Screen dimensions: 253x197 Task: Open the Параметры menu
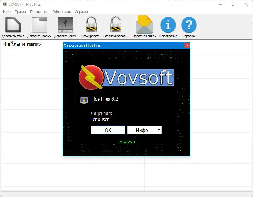tap(39, 12)
